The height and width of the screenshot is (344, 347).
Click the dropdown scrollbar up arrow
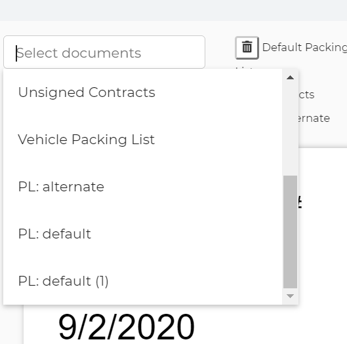tap(290, 77)
